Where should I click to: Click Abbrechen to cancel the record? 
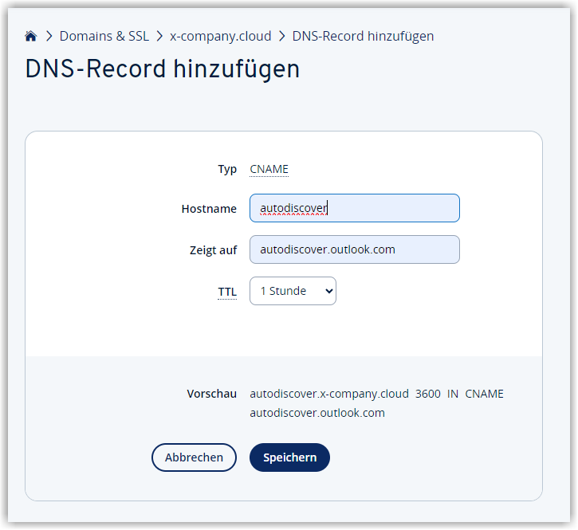[x=194, y=457]
